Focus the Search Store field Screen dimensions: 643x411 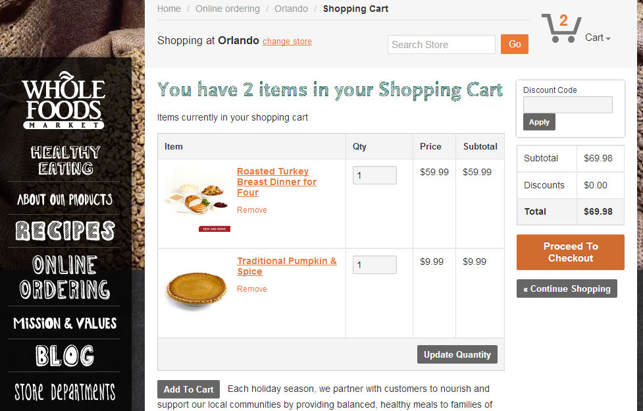(441, 45)
